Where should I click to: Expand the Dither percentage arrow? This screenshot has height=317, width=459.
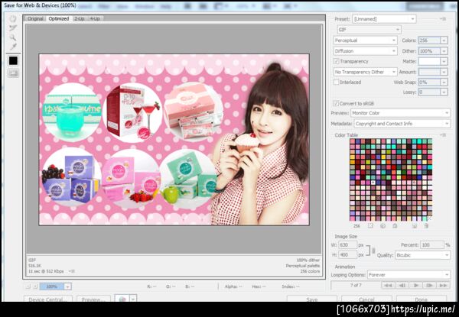(x=444, y=51)
